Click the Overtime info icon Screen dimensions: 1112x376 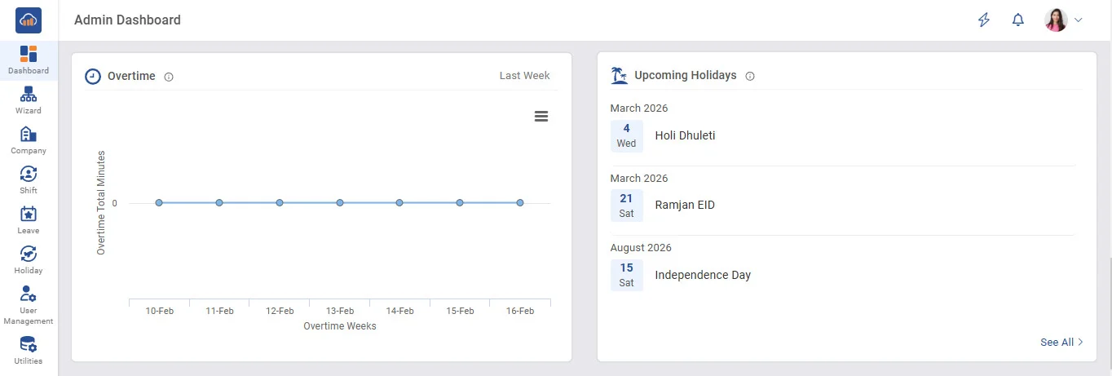169,77
